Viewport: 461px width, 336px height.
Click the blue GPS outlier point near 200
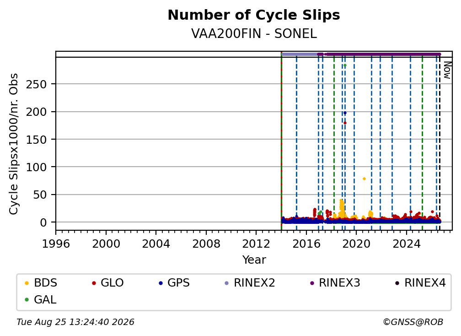click(345, 113)
